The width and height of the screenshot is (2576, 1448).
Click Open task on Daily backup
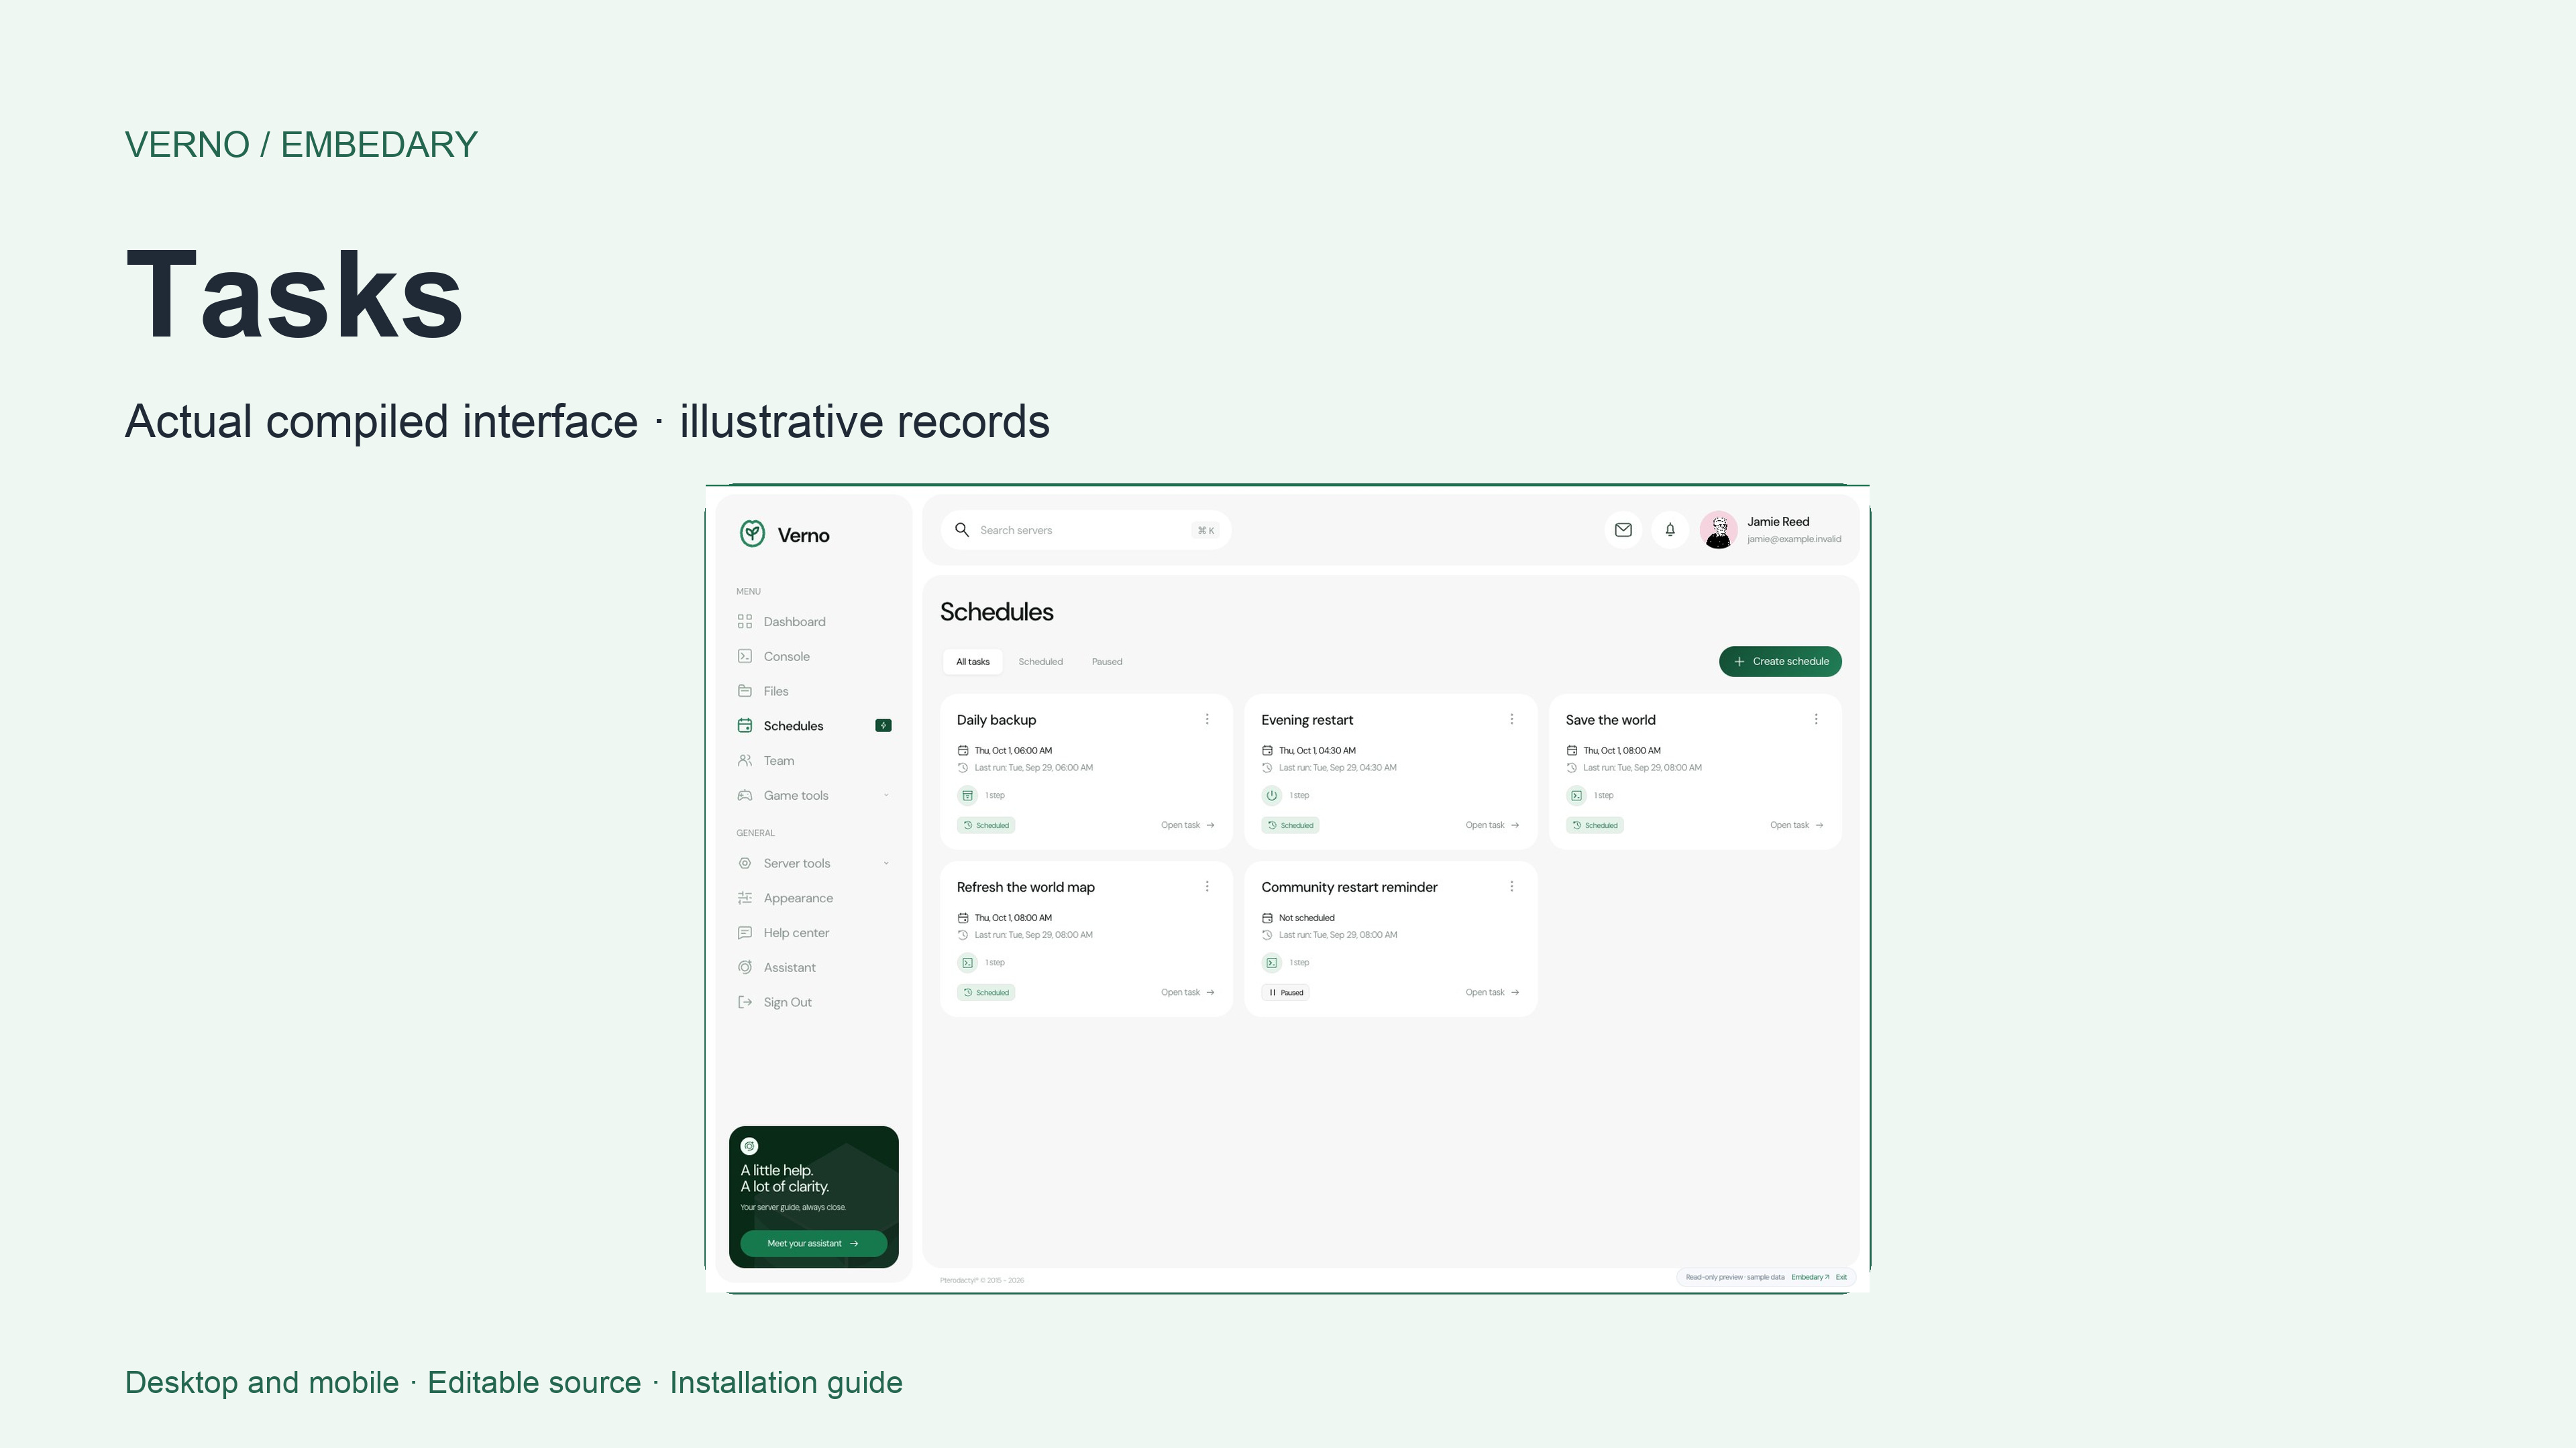pyautogui.click(x=1188, y=825)
